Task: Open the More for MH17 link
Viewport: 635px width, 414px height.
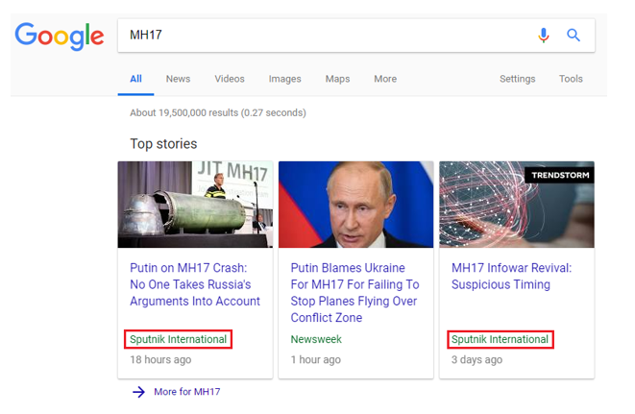Action: [187, 392]
